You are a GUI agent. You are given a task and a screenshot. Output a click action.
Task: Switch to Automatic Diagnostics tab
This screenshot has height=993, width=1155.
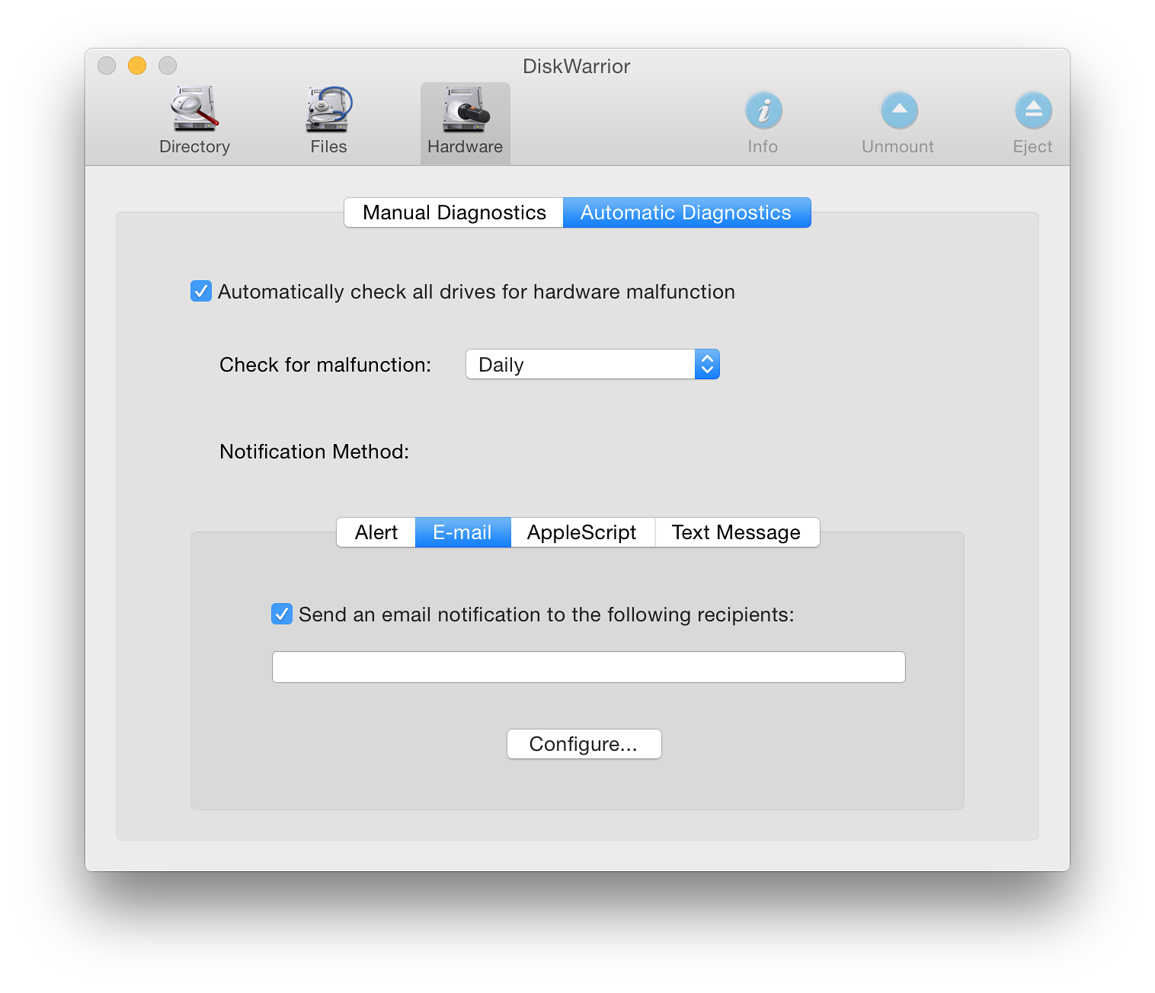point(686,212)
